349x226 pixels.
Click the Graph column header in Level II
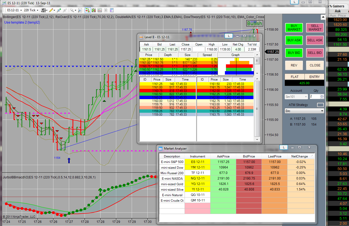[x=235, y=55]
